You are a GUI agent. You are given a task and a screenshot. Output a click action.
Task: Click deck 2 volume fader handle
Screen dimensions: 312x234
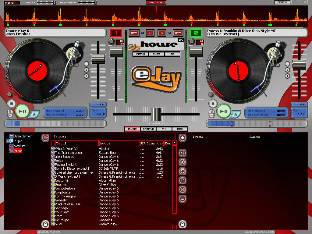[196, 52]
